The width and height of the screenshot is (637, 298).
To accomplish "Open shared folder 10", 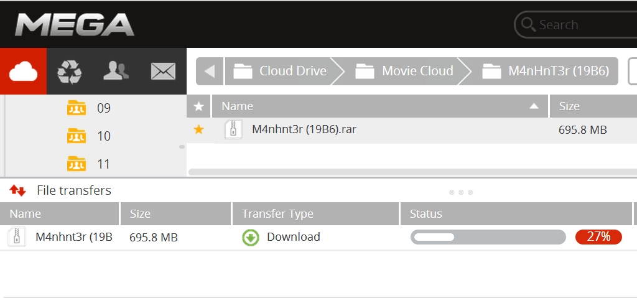I will [104, 136].
